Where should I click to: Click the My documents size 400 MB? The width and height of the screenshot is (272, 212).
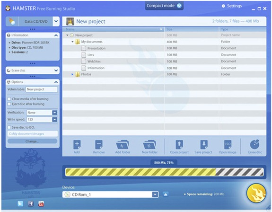point(172,42)
